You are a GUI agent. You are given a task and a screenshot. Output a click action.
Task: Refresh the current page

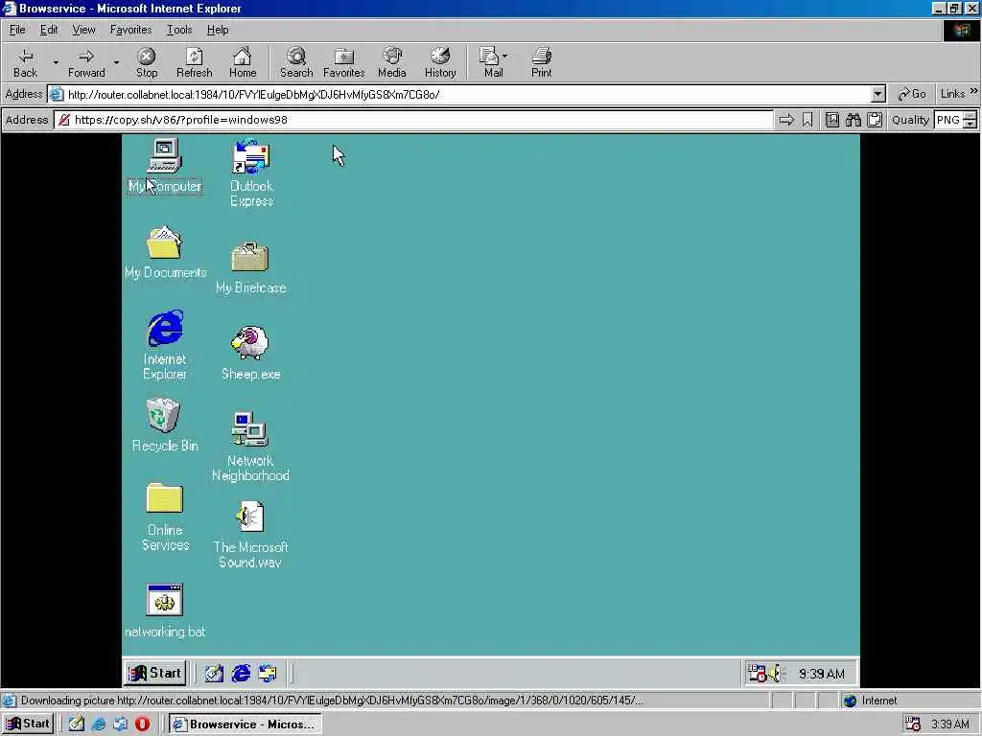point(194,62)
